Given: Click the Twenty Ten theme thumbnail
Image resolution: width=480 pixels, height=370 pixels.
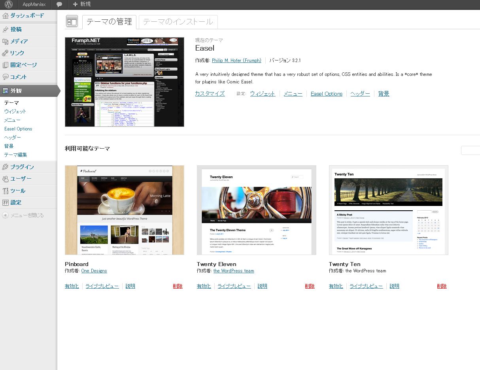Looking at the screenshot, I should point(389,210).
